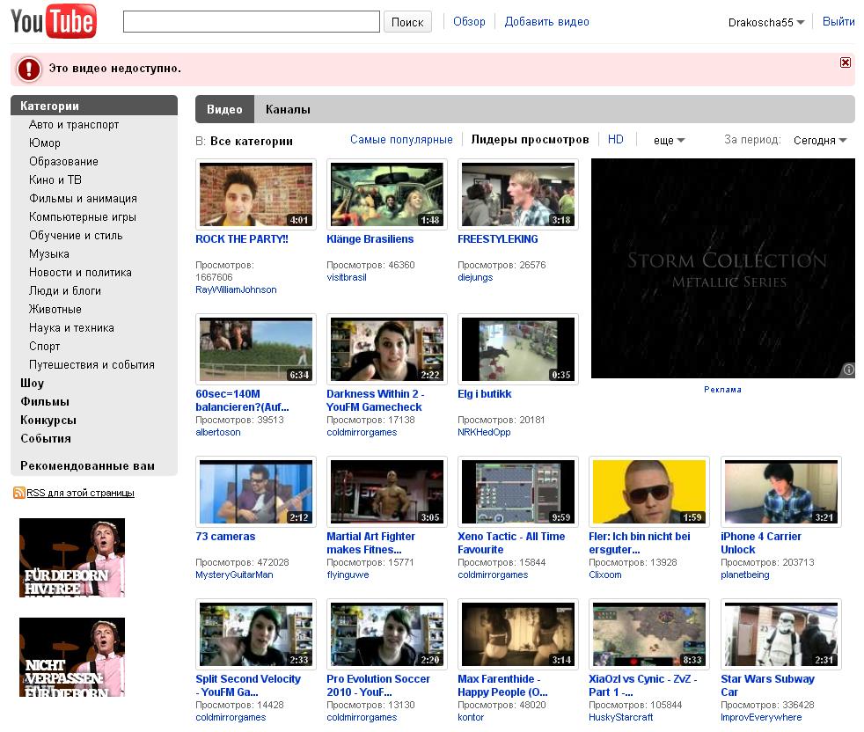Image resolution: width=864 pixels, height=732 pixels.
Task: Select the Видео tab
Action: [224, 109]
